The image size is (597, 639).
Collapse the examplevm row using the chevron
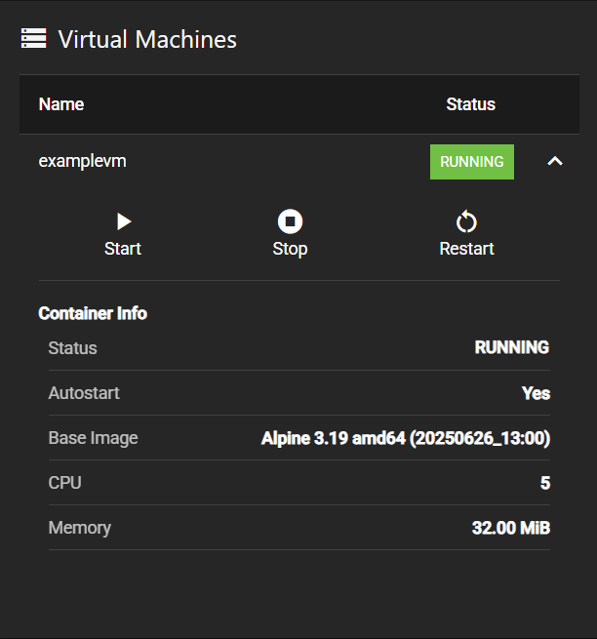click(x=555, y=162)
